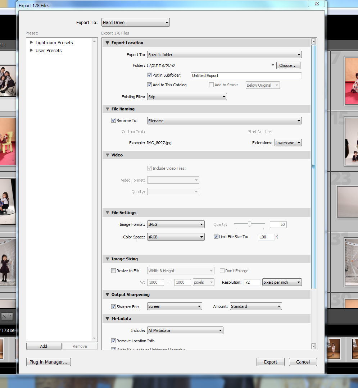The height and width of the screenshot is (388, 358).
Task: Open the Specific folder dropdown
Action: coord(224,55)
